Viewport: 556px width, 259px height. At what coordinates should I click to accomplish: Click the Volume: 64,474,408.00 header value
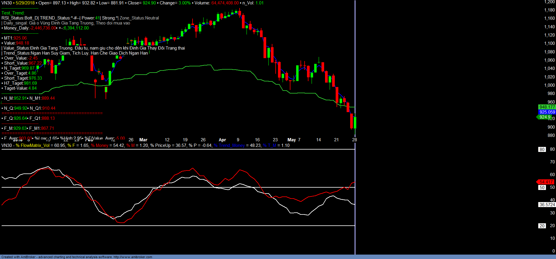[x=216, y=3]
